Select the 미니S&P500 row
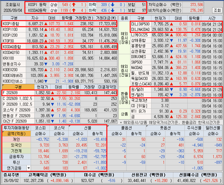This screenshot has height=185, width=224. [176, 24]
